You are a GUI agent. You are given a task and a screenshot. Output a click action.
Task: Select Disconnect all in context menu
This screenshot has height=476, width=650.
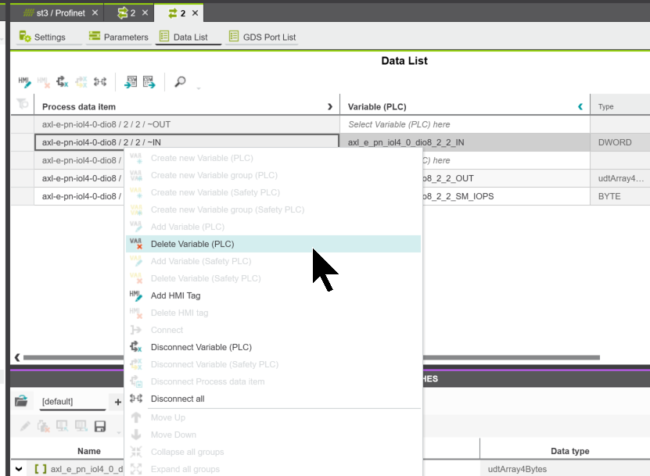[178, 399]
